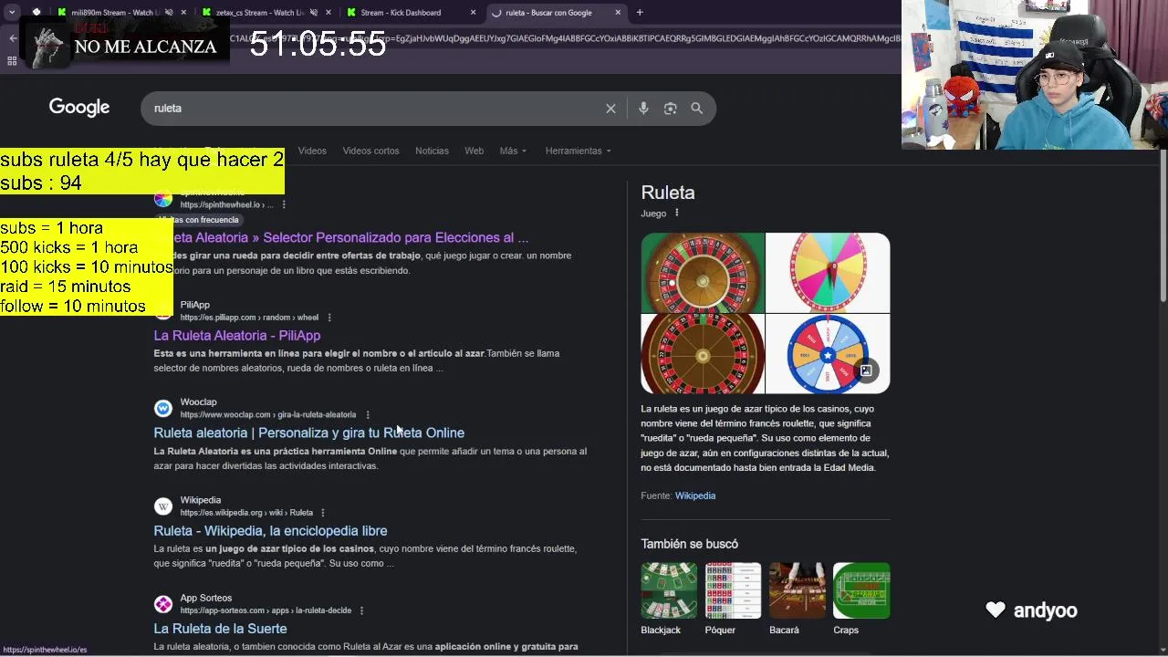Open options menu for App Sorteos result

(361, 610)
